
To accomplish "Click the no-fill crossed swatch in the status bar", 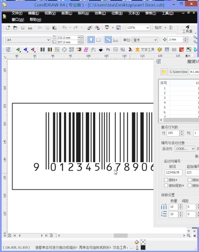I will tap(143, 242).
